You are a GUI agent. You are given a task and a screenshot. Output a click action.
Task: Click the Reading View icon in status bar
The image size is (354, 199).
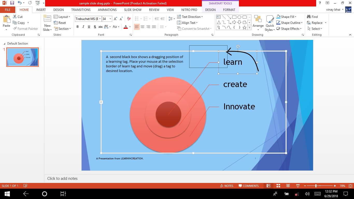288,186
